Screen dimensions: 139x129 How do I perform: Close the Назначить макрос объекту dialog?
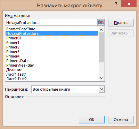point(129,4)
